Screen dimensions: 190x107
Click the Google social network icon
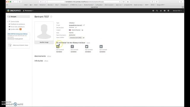click(x=58, y=47)
